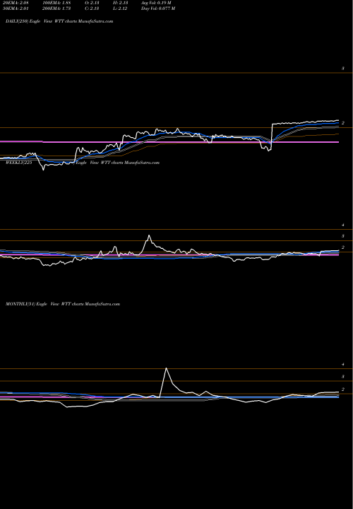The height and width of the screenshot is (509, 353).
Task: Select the L: 2.12 low price
Action: pos(120,8)
